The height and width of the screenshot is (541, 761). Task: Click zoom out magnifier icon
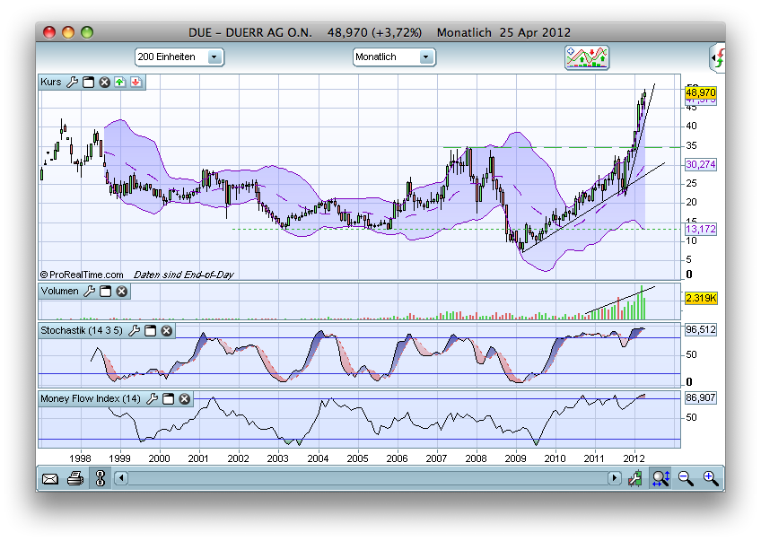(x=687, y=478)
